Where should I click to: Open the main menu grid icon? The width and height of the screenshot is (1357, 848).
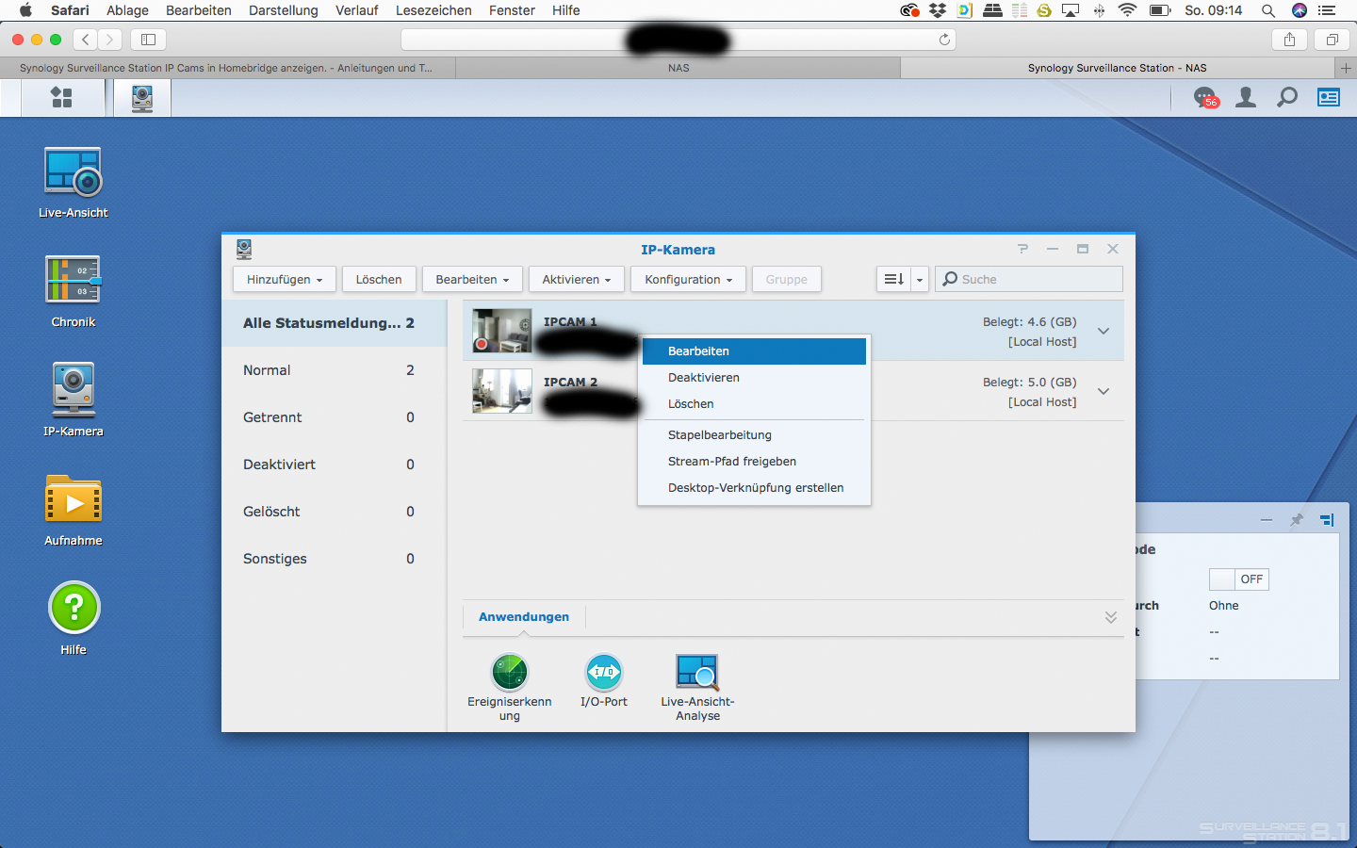(x=61, y=98)
